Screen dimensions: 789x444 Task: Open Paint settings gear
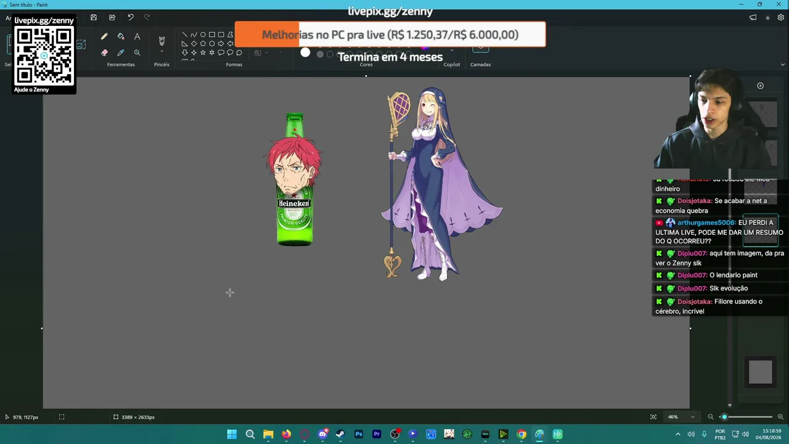click(781, 18)
